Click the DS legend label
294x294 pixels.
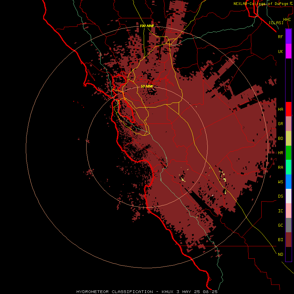(x=280, y=196)
